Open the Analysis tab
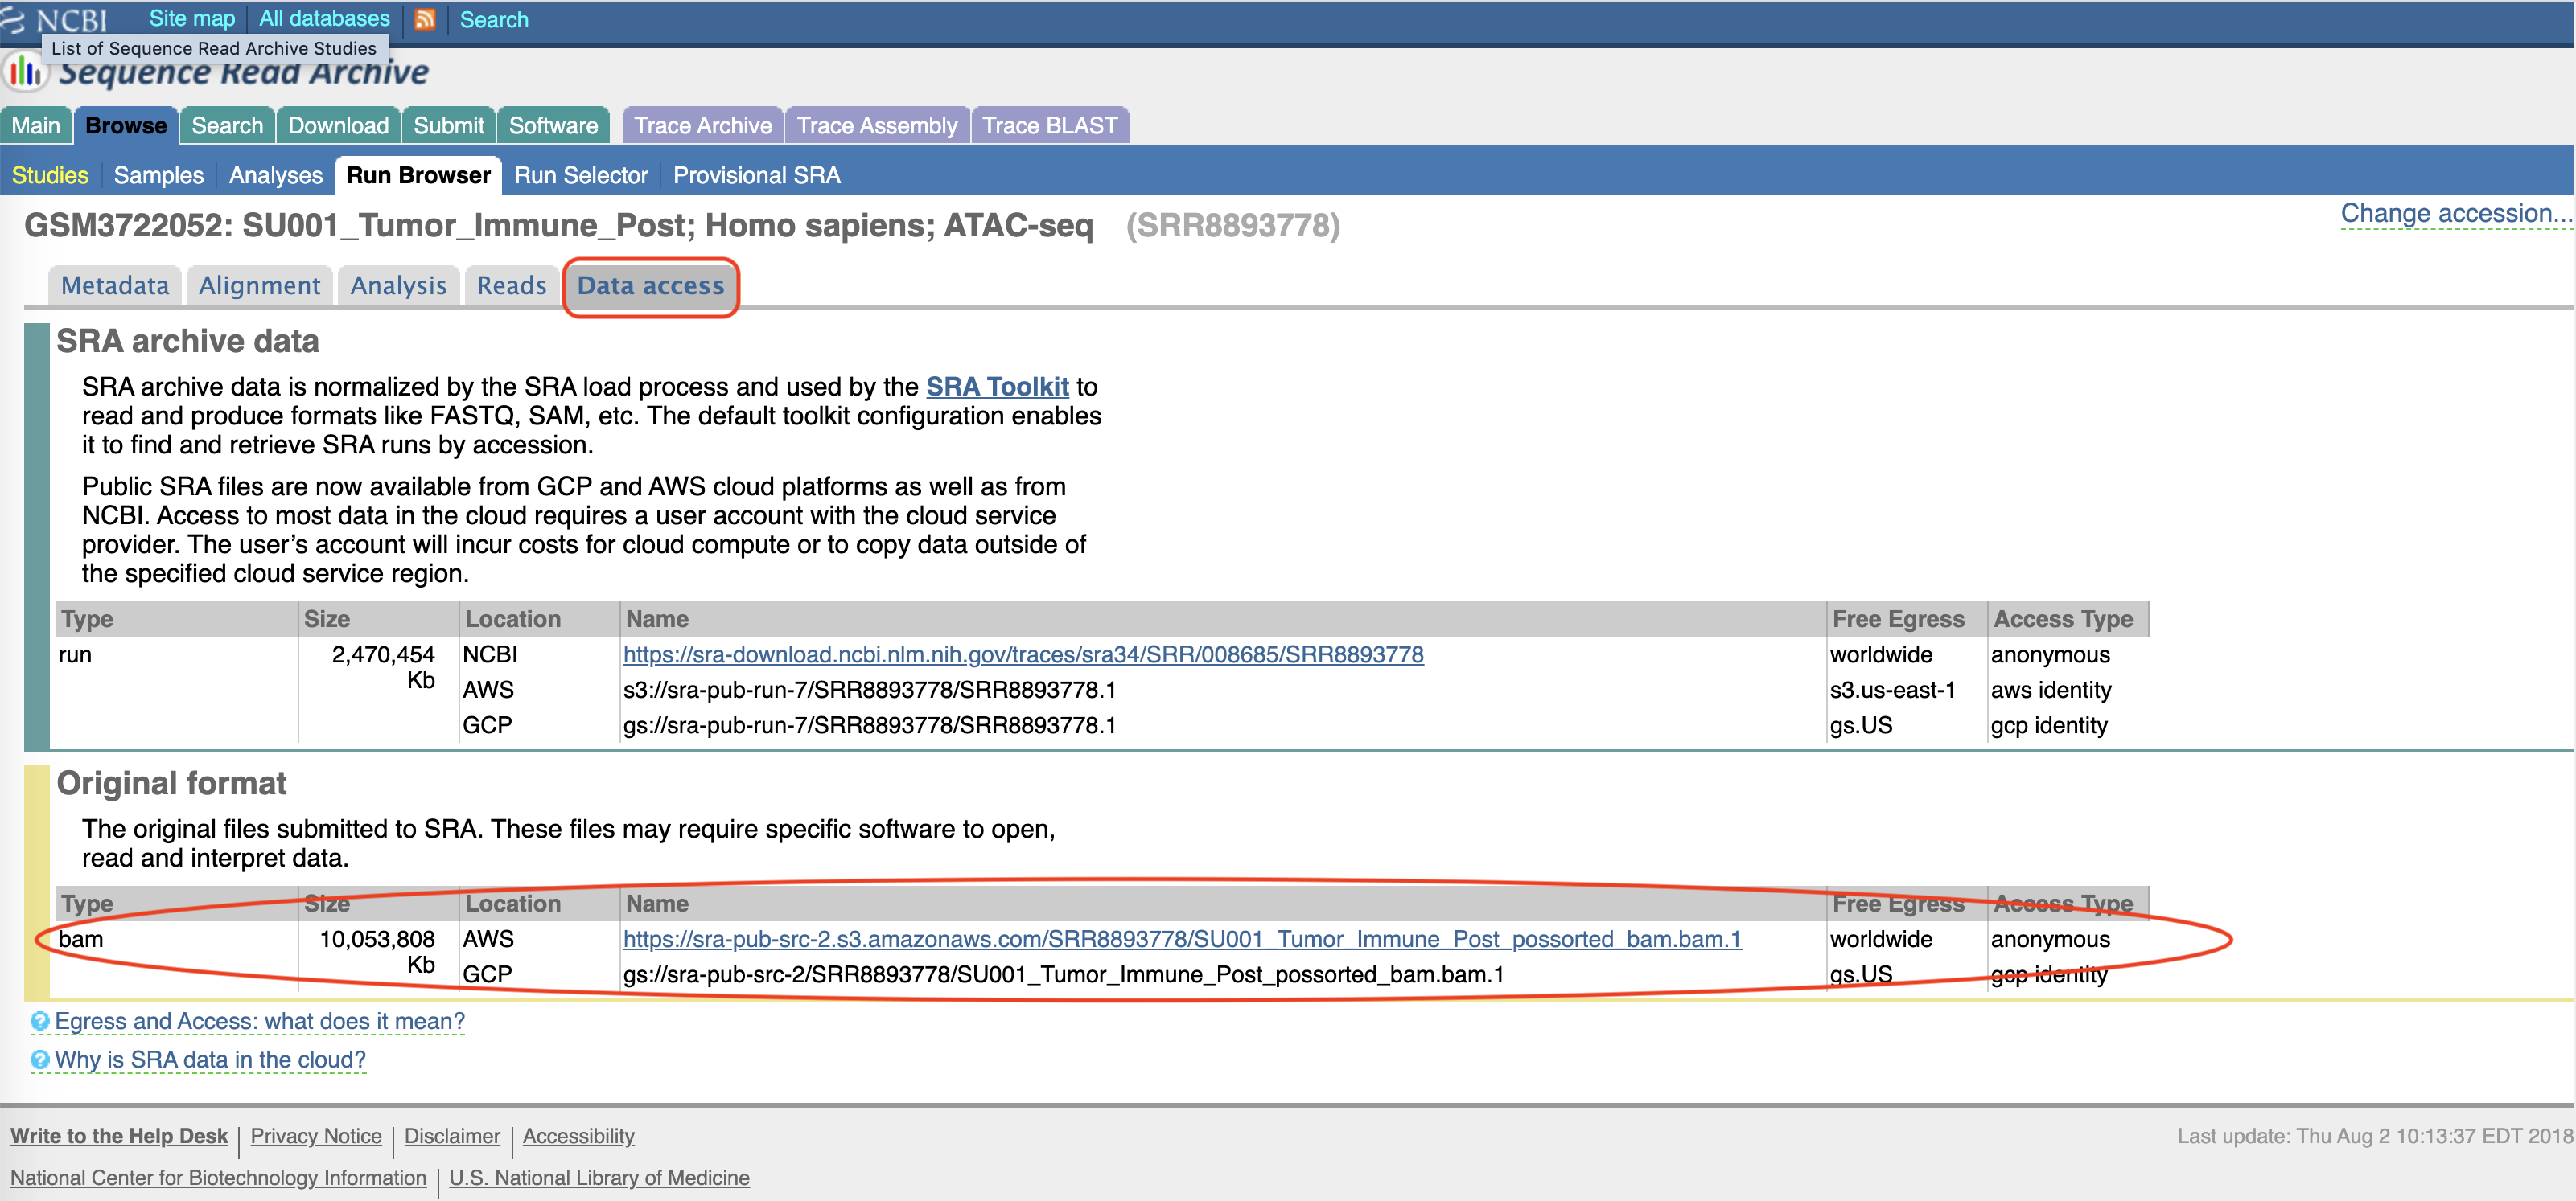2576x1201 pixels. point(398,285)
